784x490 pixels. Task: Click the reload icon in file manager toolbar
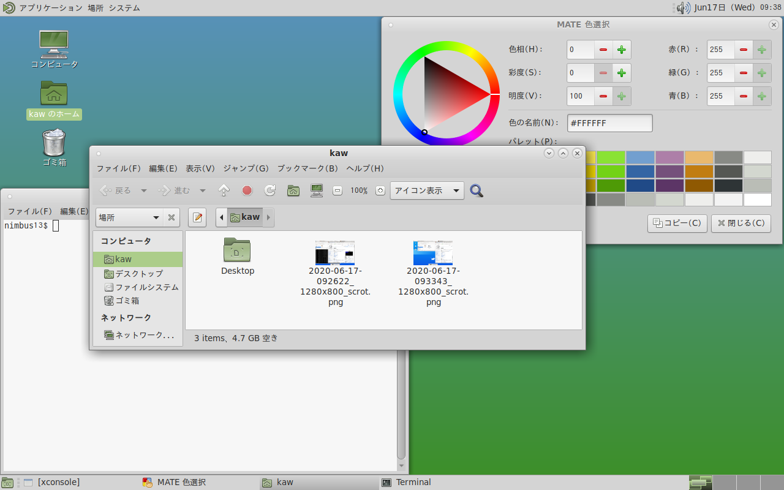pos(270,190)
